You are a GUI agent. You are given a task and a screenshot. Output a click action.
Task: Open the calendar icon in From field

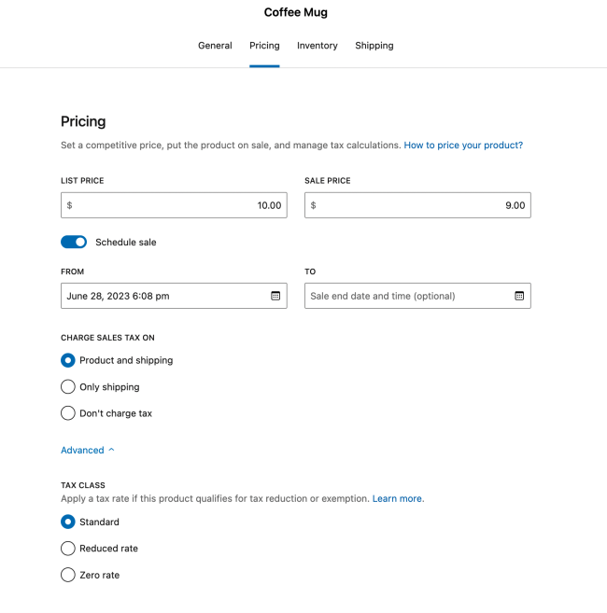pos(275,296)
